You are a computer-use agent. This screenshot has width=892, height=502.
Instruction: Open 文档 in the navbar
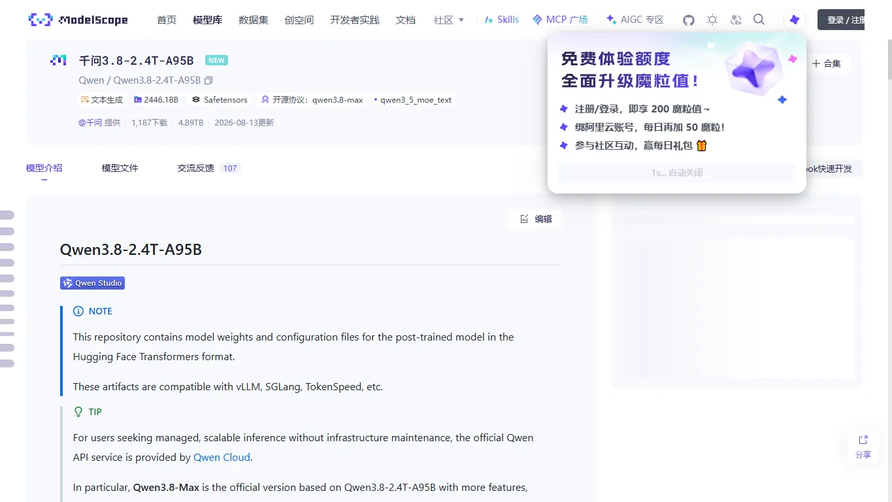[x=406, y=20]
